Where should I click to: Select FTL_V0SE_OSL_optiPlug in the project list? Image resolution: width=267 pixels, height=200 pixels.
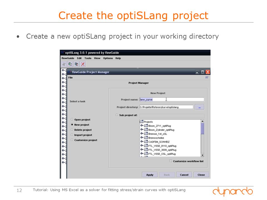coord(162,154)
